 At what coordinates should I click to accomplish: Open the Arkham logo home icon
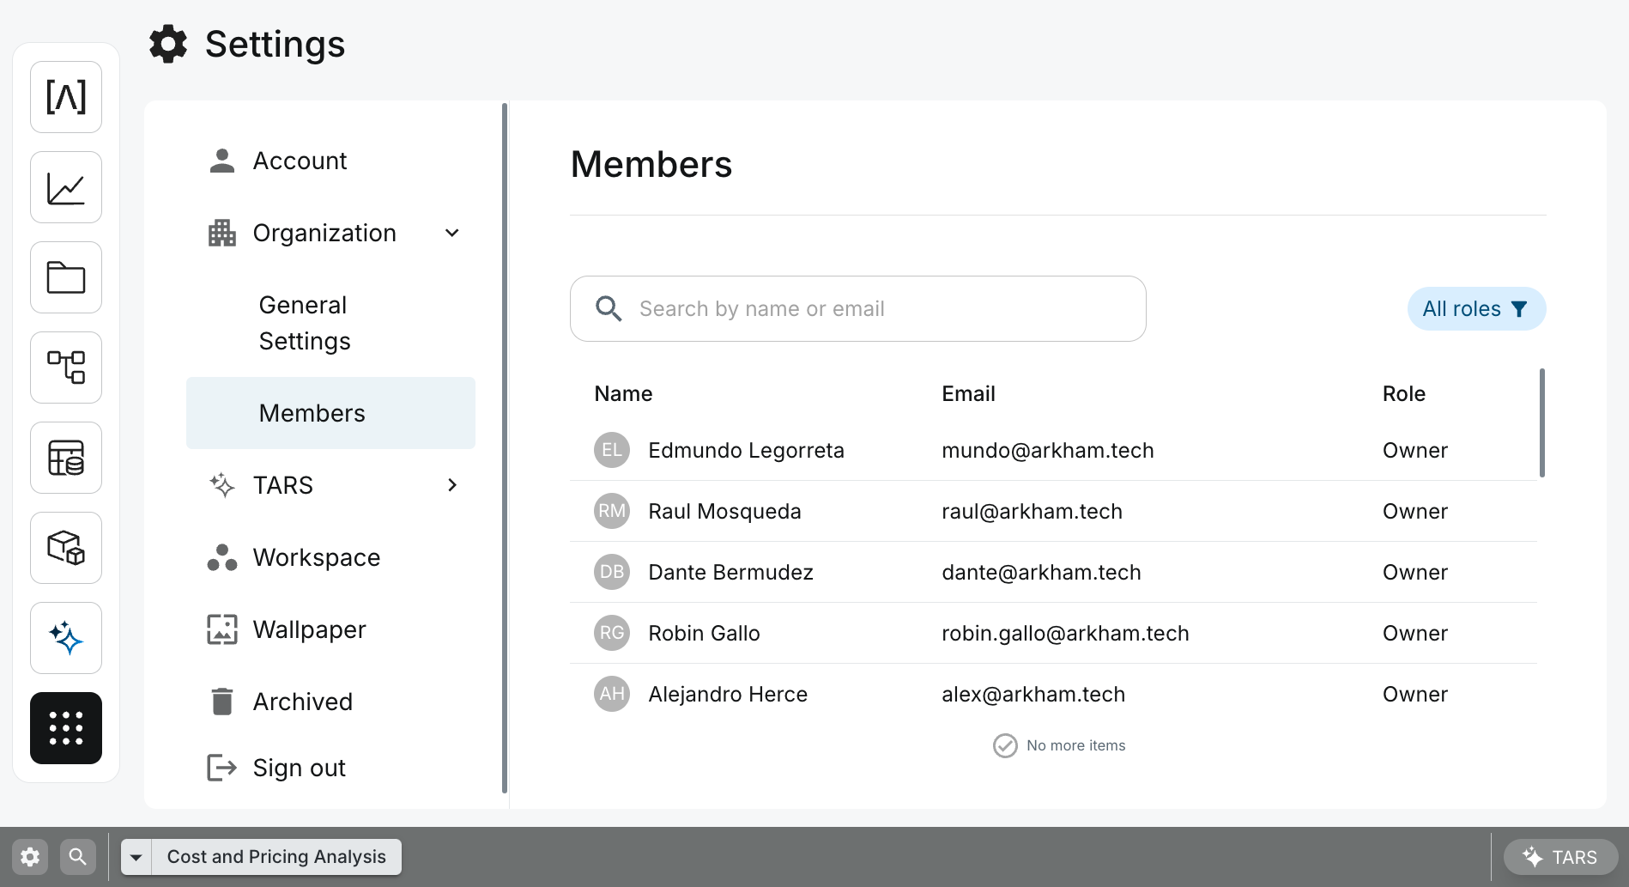coord(66,97)
